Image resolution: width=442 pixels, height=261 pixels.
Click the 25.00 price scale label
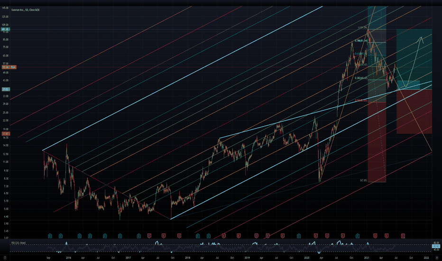coord(5,112)
